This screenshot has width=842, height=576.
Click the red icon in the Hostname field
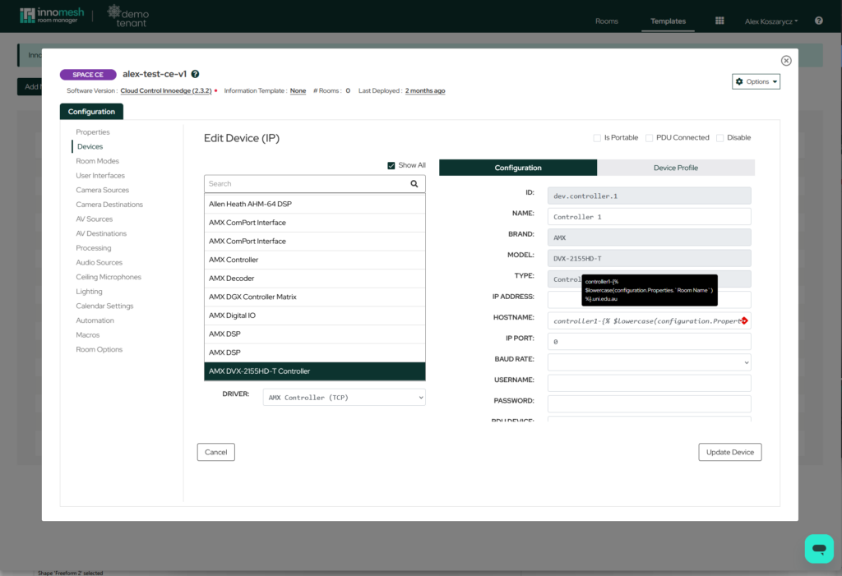pyautogui.click(x=744, y=320)
